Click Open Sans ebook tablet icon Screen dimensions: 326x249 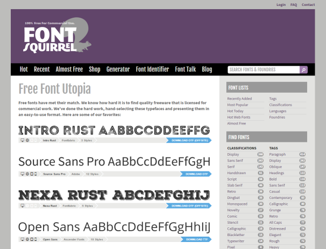(x=32, y=239)
